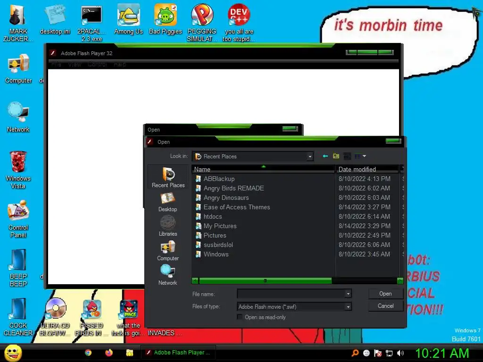Select the Among Us desktop shortcut
This screenshot has width=483, height=362.
click(x=128, y=19)
